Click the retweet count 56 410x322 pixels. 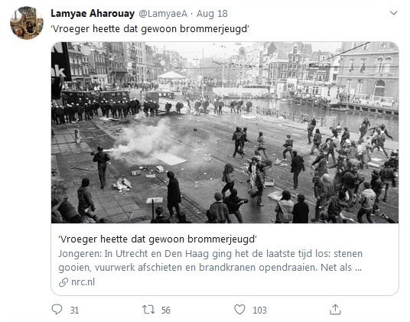[x=166, y=311]
